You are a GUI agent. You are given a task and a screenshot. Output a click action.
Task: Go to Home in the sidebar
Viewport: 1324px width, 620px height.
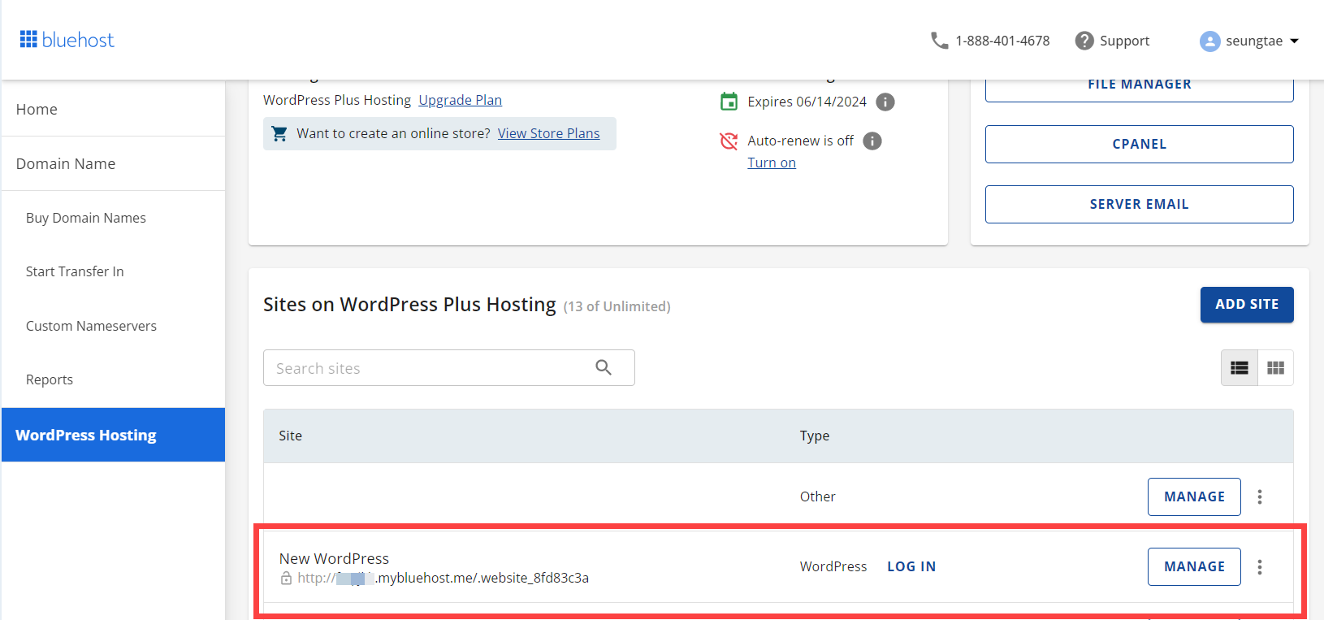[x=114, y=109]
